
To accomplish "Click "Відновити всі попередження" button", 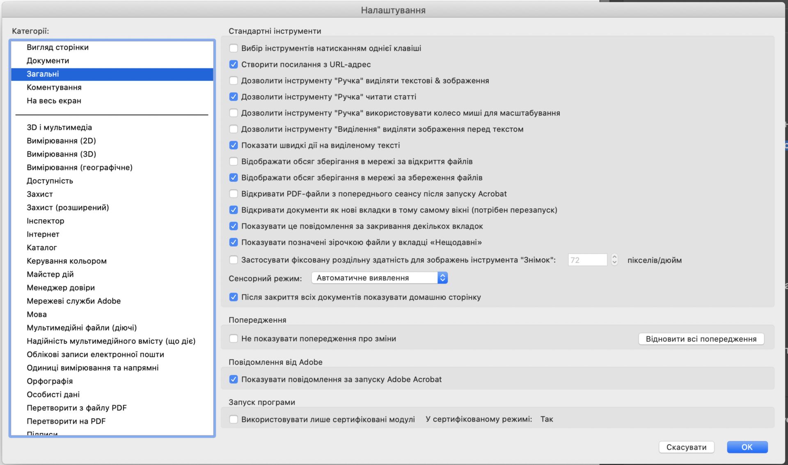I will pyautogui.click(x=701, y=339).
